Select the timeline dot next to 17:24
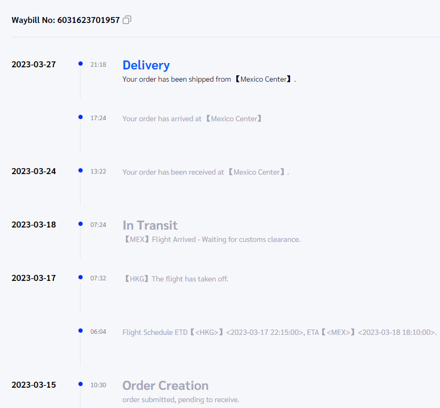 coord(81,117)
